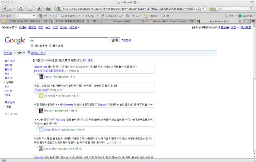Click the 전체 웹 breadcrumb link
The image size is (256, 162).
(8, 53)
